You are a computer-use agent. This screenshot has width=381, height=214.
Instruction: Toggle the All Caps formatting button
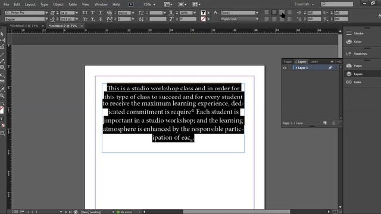[x=85, y=12]
